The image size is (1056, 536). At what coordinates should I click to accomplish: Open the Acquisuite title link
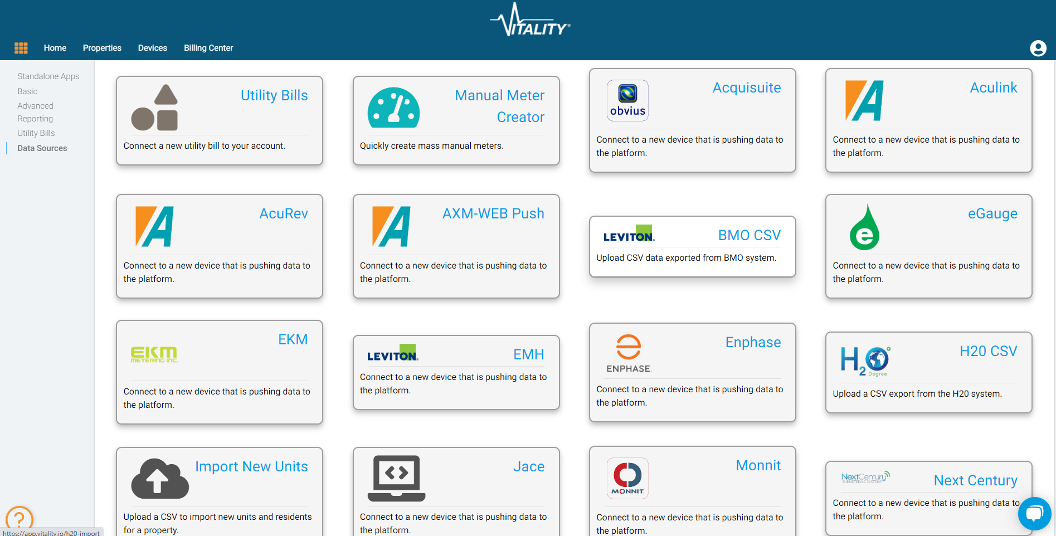tap(747, 87)
